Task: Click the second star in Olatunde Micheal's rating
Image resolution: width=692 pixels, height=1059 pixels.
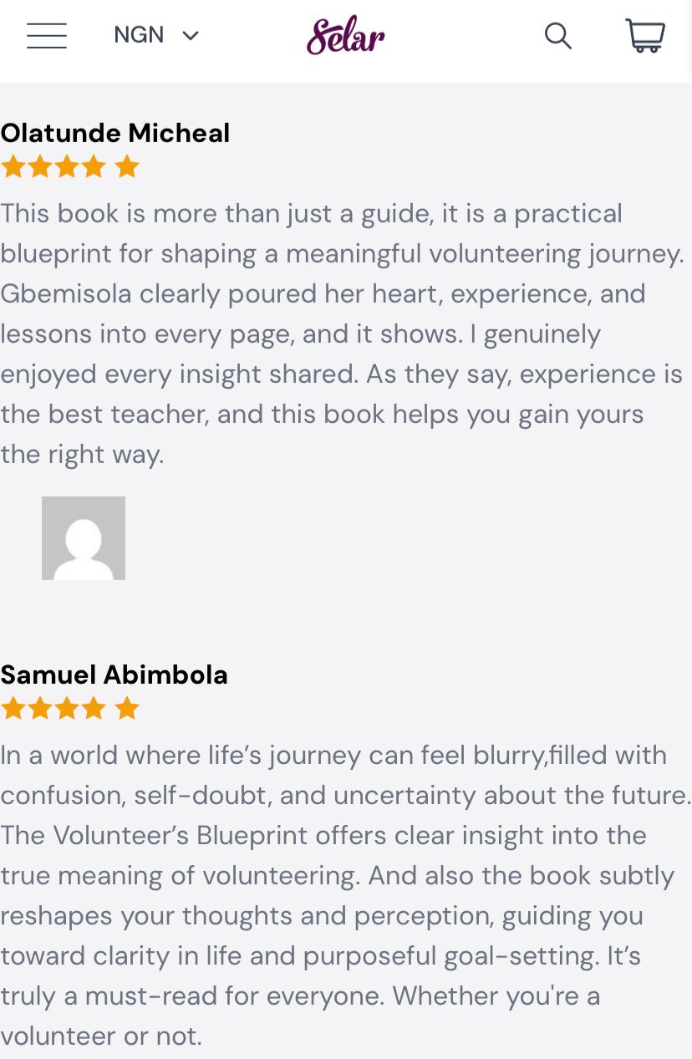Action: (39, 167)
